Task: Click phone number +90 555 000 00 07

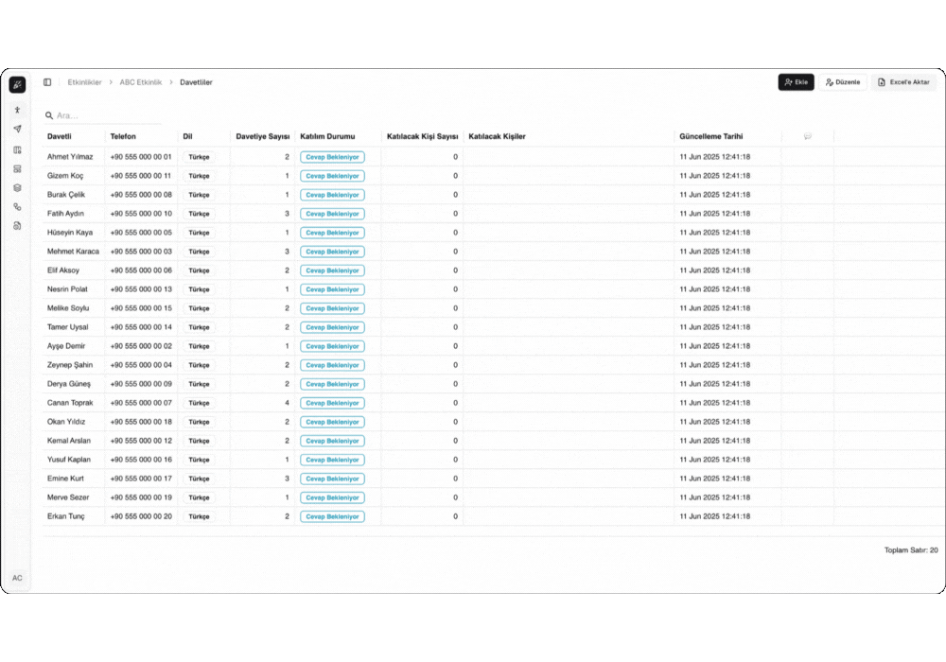Action: click(x=141, y=403)
